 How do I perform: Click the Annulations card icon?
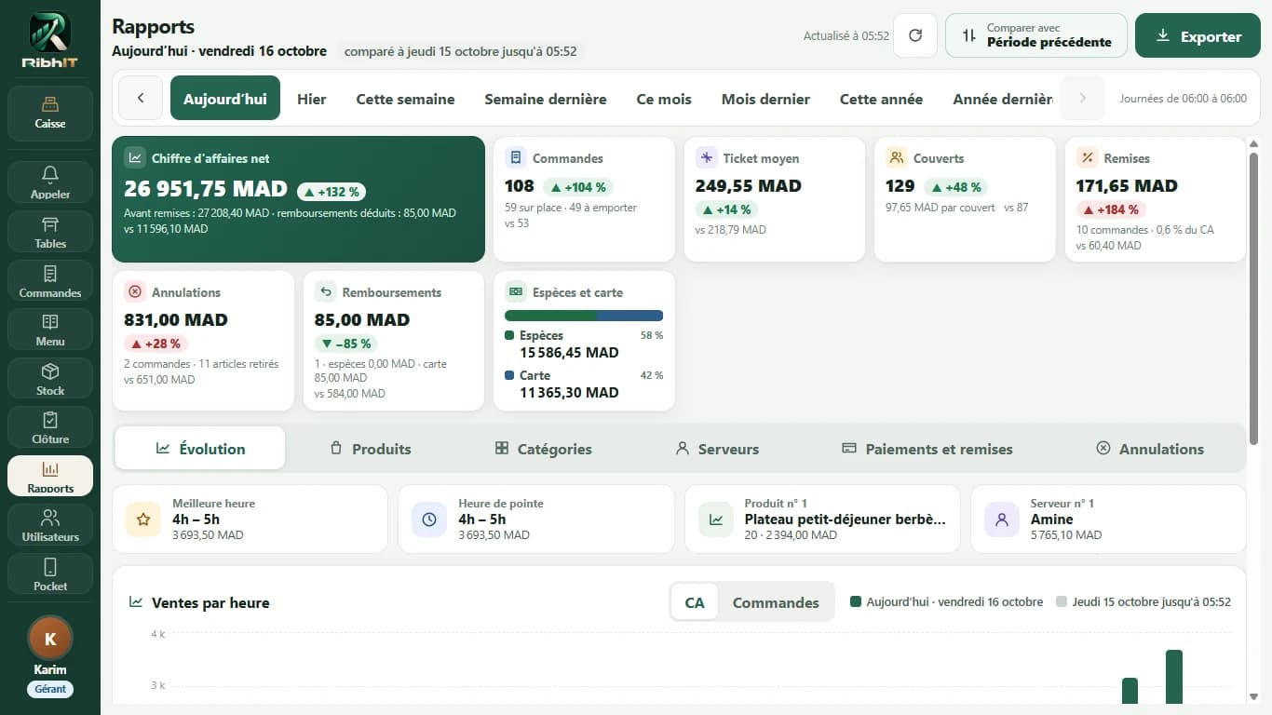click(x=135, y=291)
